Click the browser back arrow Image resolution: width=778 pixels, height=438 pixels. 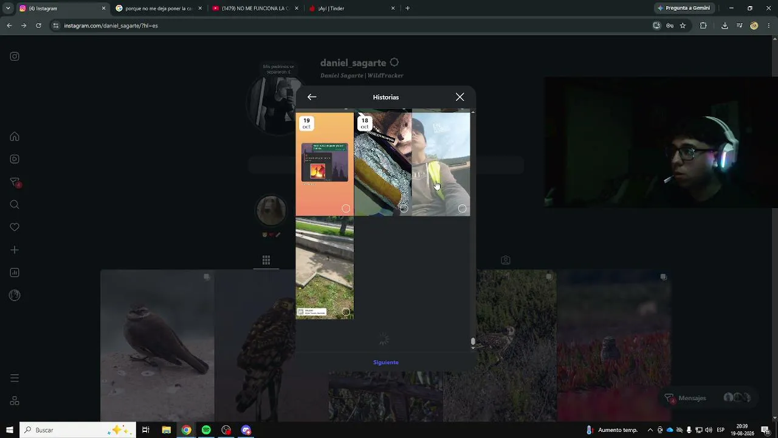(x=9, y=26)
